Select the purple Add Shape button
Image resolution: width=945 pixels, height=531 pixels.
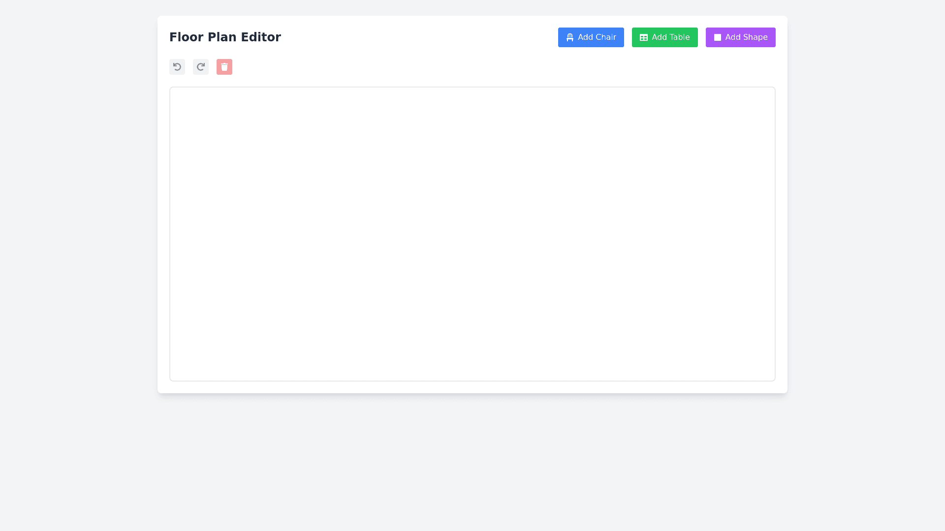coord(740,37)
